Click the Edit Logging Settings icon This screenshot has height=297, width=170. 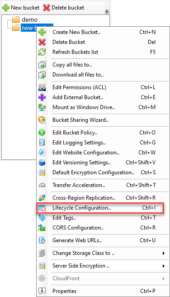pos(42,143)
